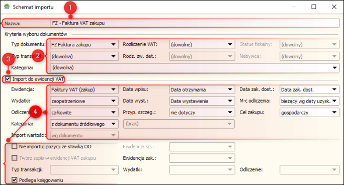This screenshot has width=344, height=185.
Task: Maximize the Schemat importu window
Action: (314, 7)
